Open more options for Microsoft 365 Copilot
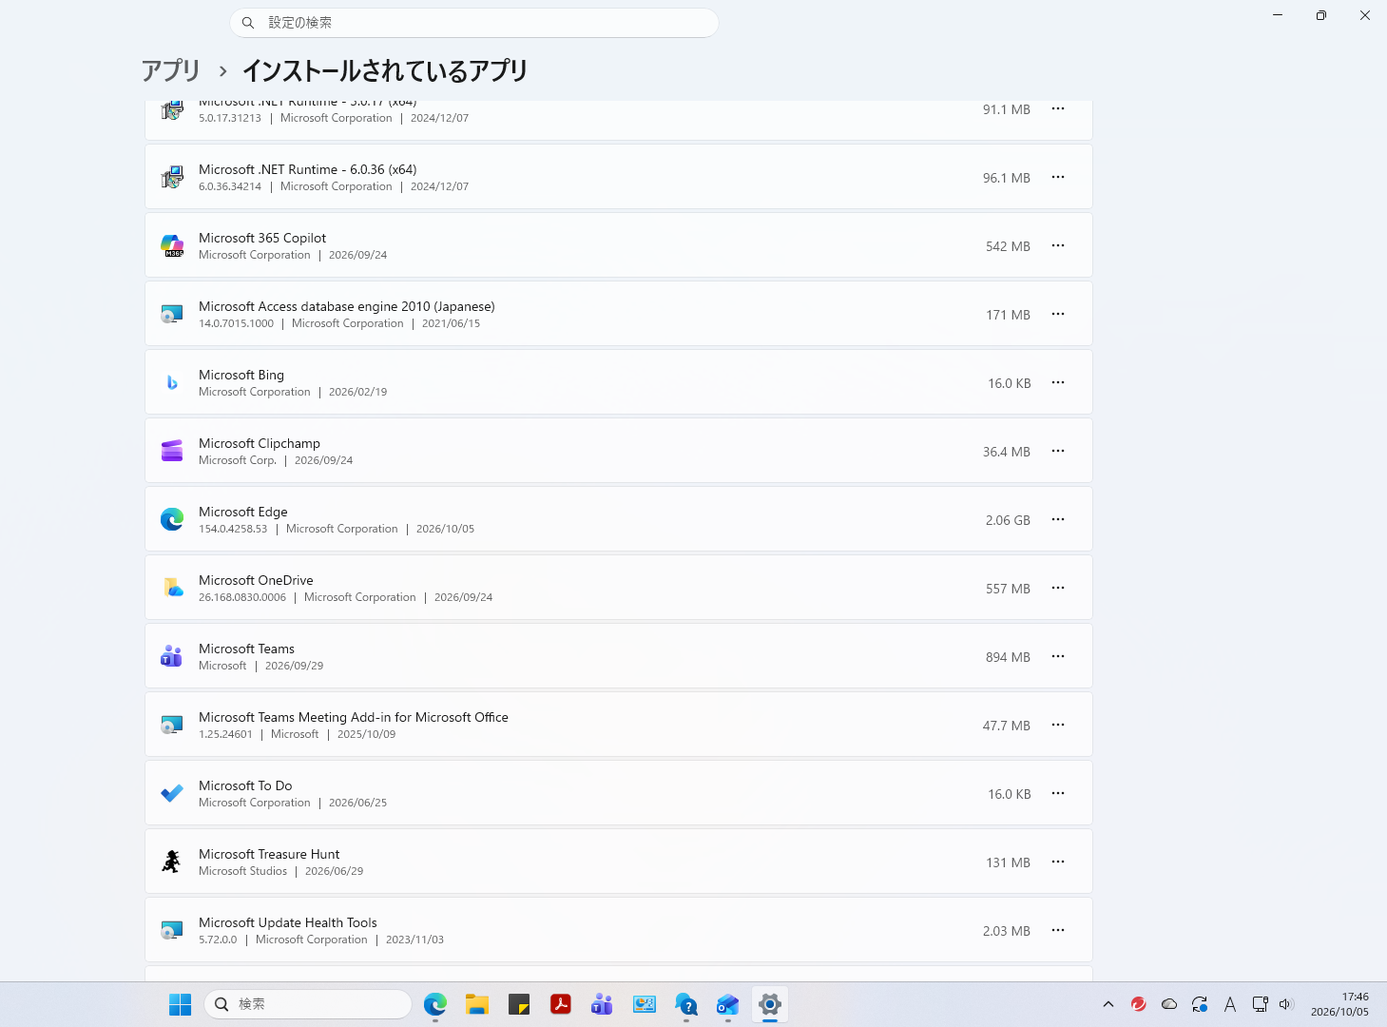This screenshot has width=1387, height=1027. [1058, 245]
